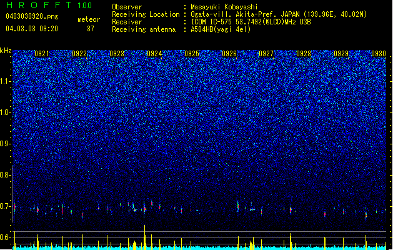Click the 'Receiving antenna' field label

click(x=144, y=29)
